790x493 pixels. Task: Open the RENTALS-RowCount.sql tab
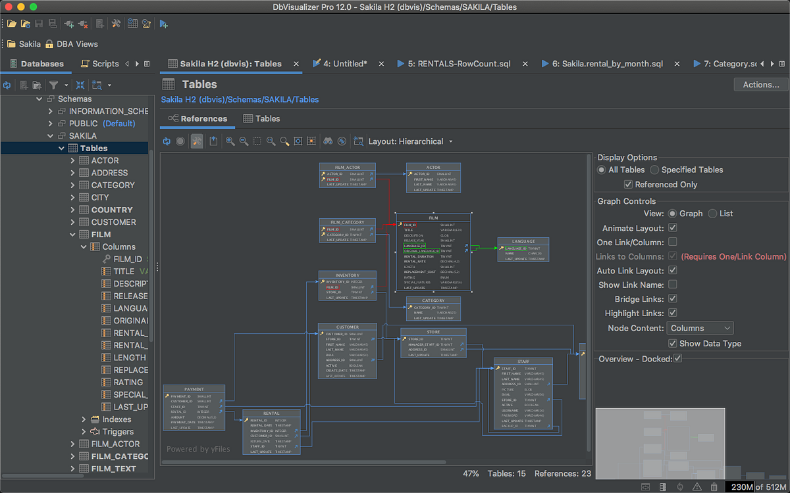pyautogui.click(x=453, y=64)
